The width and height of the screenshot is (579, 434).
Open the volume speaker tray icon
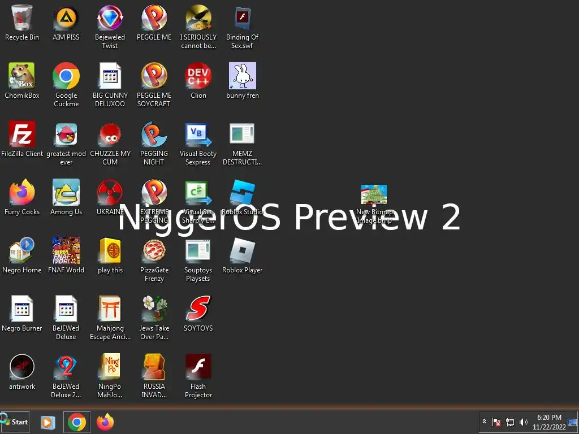click(x=523, y=422)
